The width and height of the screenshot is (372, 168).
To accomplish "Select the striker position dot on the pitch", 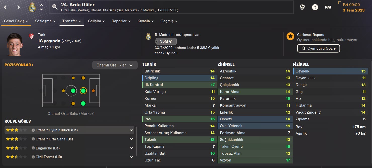I will coord(93,91).
